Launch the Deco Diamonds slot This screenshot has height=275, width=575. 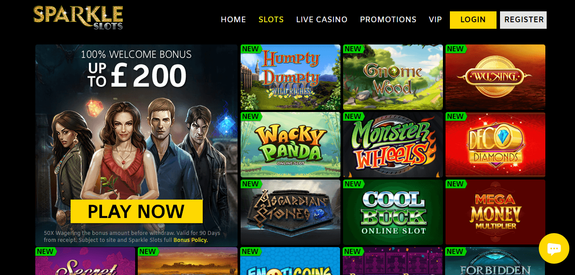[x=495, y=145]
